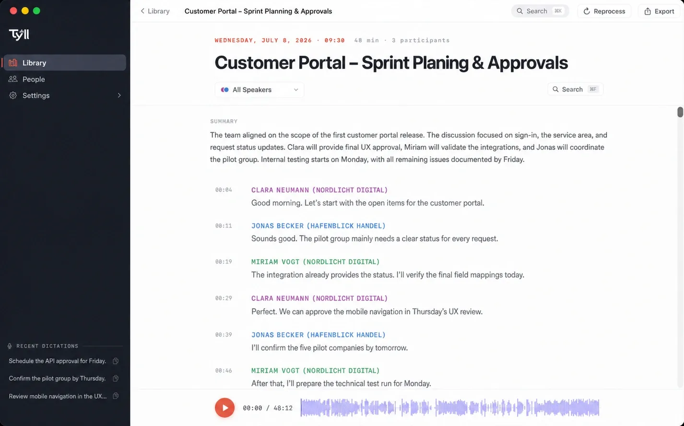Click the global Search field in the top bar
684x426 pixels.
tap(540, 11)
